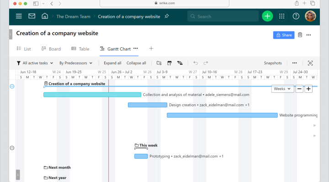Go to the home icon
329x182 pixels.
44,16
